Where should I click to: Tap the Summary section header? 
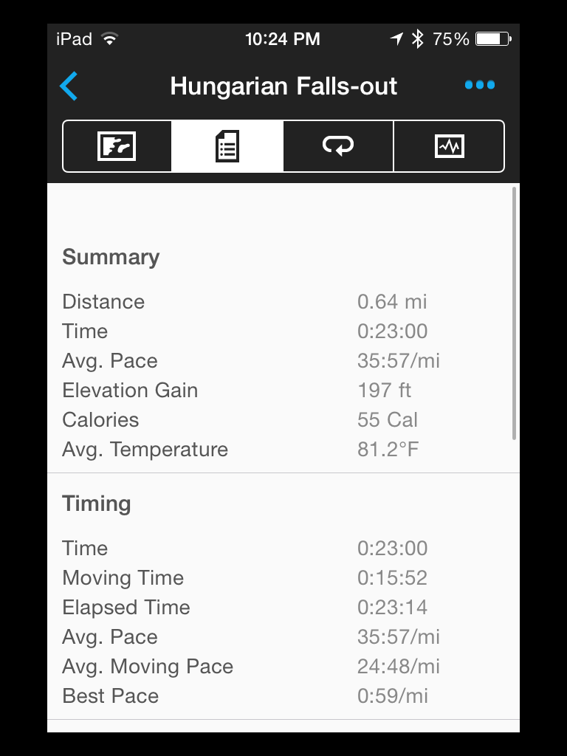pos(111,257)
